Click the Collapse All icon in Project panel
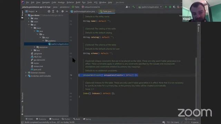 pyautogui.click(x=57, y=11)
